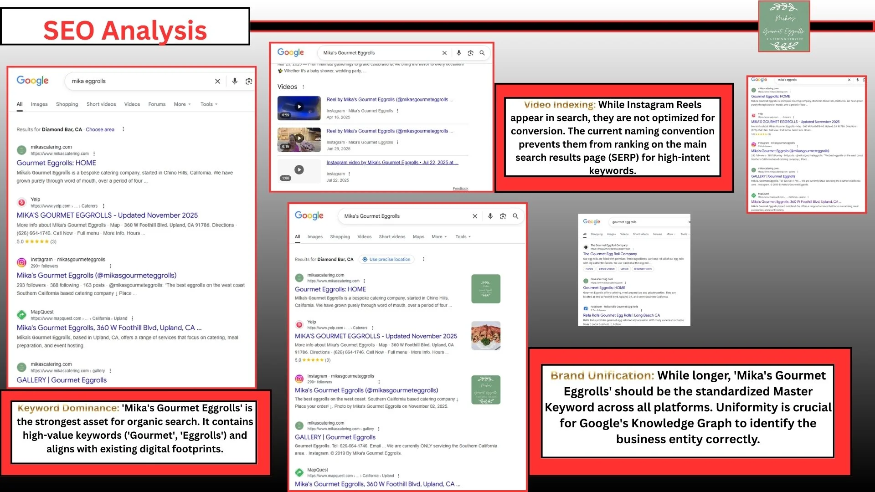Viewport: 875px width, 492px height.
Task: Click clear X in 'mika eggrolls' search box
Action: pyautogui.click(x=217, y=81)
